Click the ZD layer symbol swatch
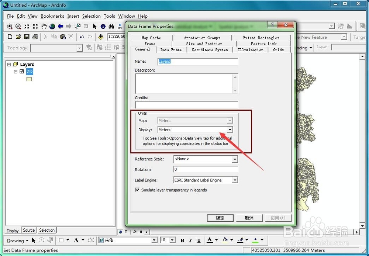This screenshot has width=369, height=256. [29, 79]
